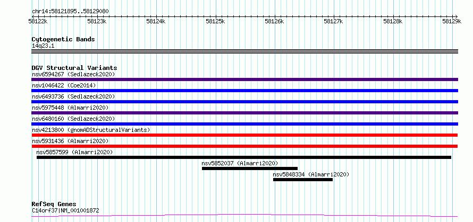Screen dimensions: 473x222
Task: Select the nsv5848334 black variant bar
Action: tap(303, 180)
